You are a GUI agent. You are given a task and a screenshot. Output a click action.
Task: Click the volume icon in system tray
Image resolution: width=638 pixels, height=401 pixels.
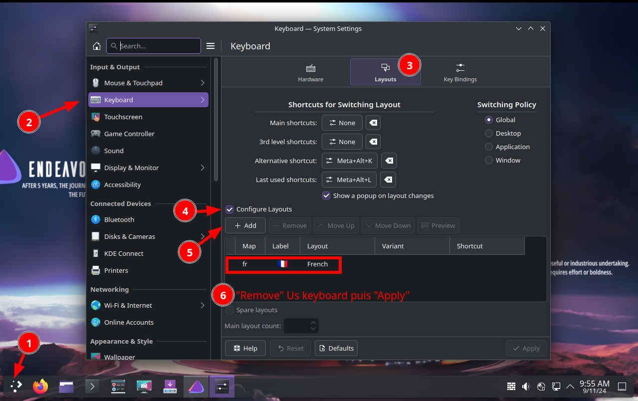(x=525, y=386)
